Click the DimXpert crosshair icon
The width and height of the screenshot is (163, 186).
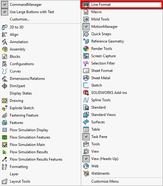(5, 86)
